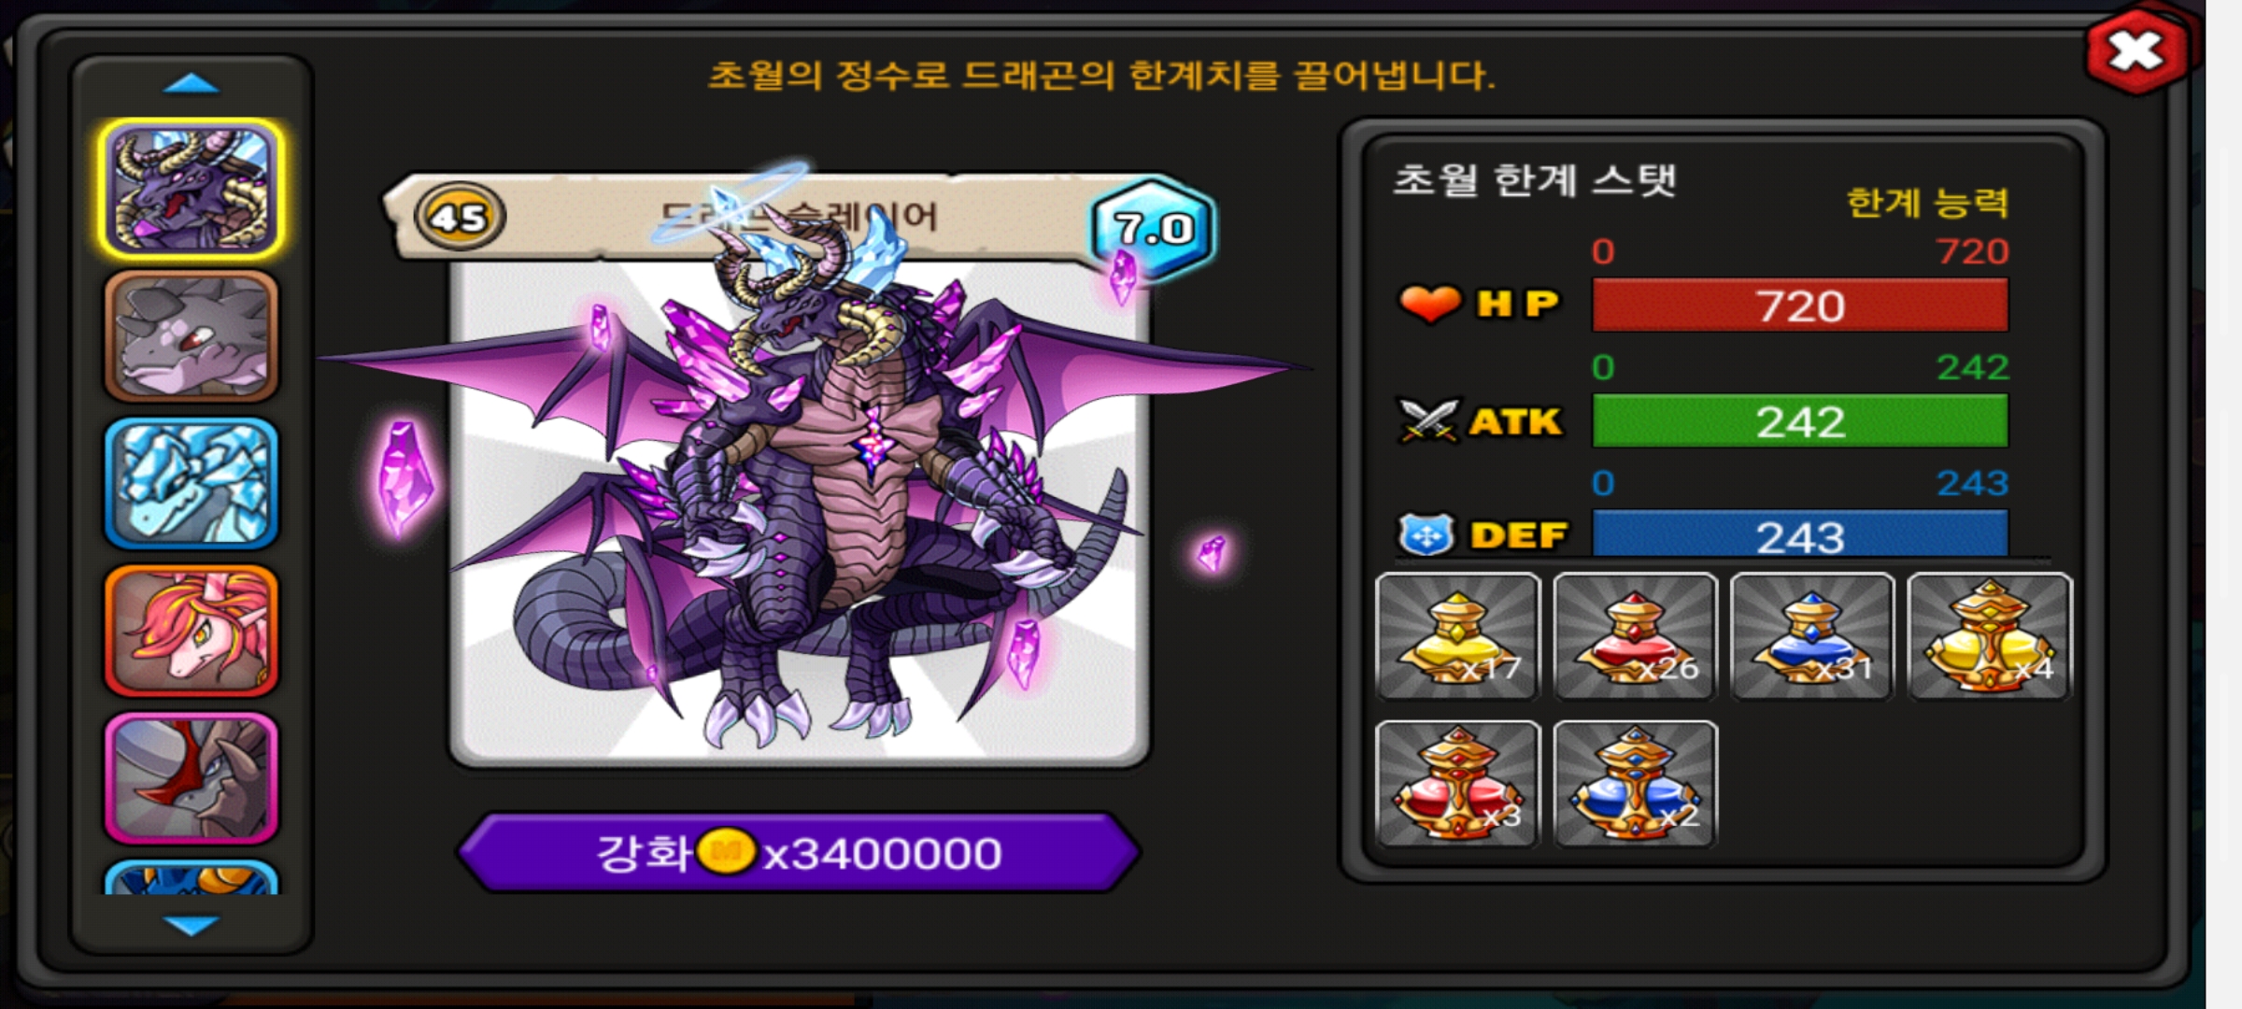2242x1009 pixels.
Task: Choose the pink-framed red-horned dragon portrait
Action: click(192, 778)
